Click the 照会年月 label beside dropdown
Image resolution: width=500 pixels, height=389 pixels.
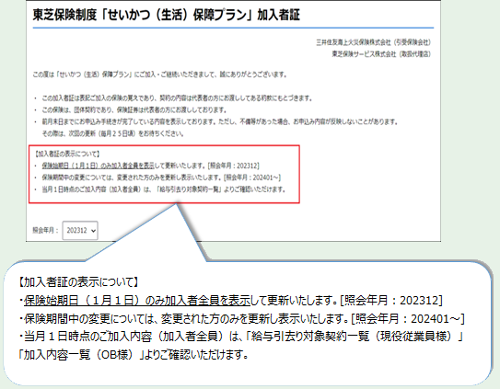[x=45, y=230]
